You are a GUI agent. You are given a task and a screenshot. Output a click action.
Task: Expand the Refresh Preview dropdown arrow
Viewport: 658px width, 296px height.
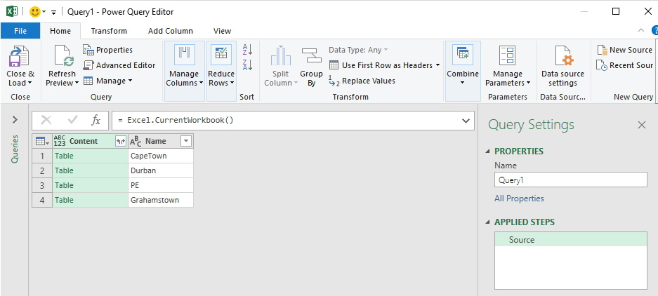coord(77,83)
